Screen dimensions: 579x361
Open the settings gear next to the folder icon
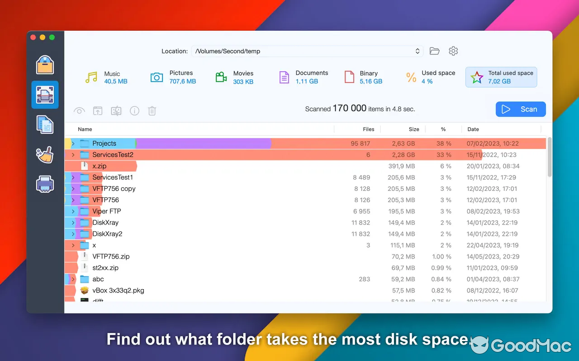tap(453, 51)
